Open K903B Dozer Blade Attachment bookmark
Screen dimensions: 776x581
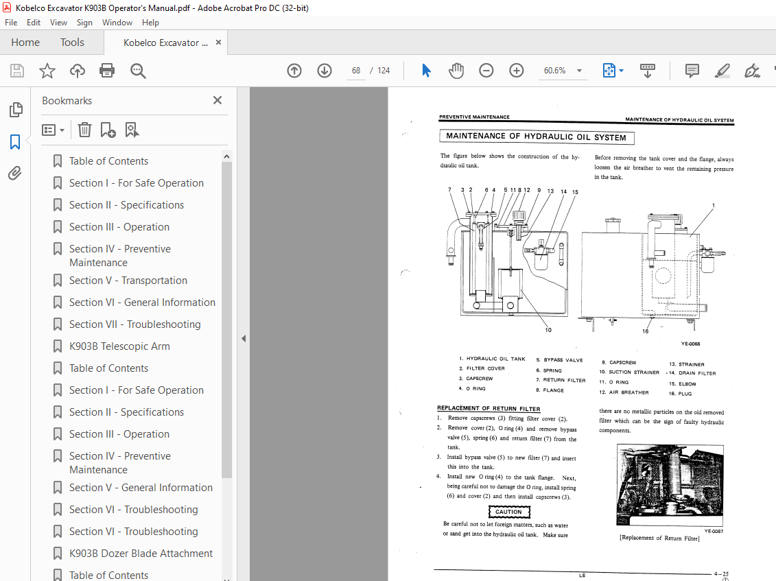tap(141, 554)
